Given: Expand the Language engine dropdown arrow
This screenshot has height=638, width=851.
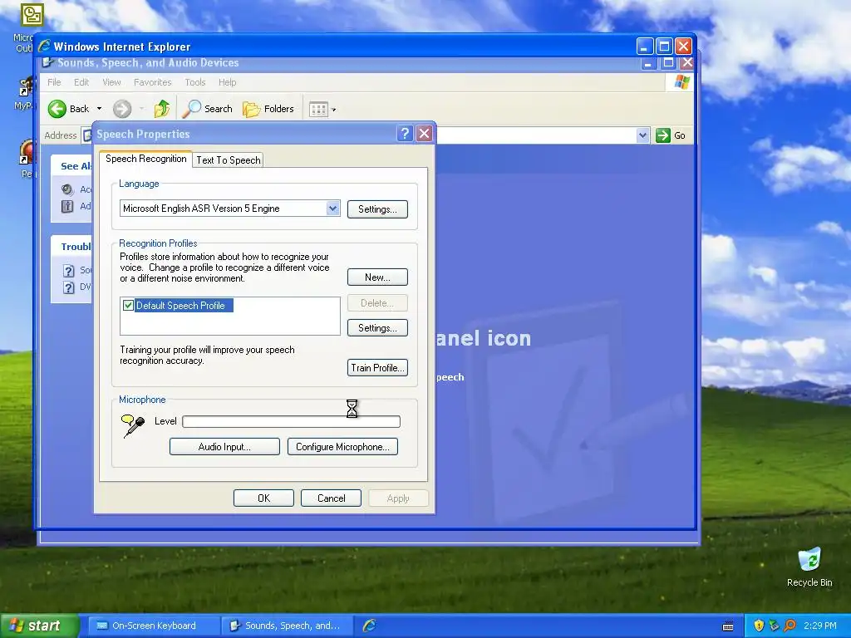Looking at the screenshot, I should pos(332,209).
